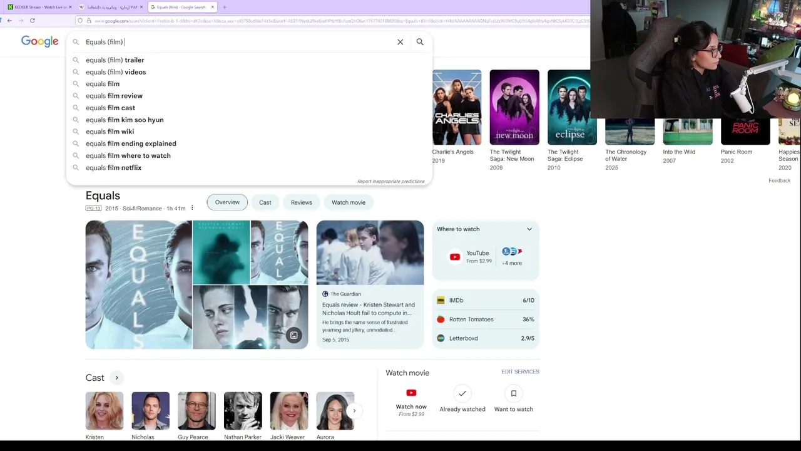Click the Google search text field

238,42
